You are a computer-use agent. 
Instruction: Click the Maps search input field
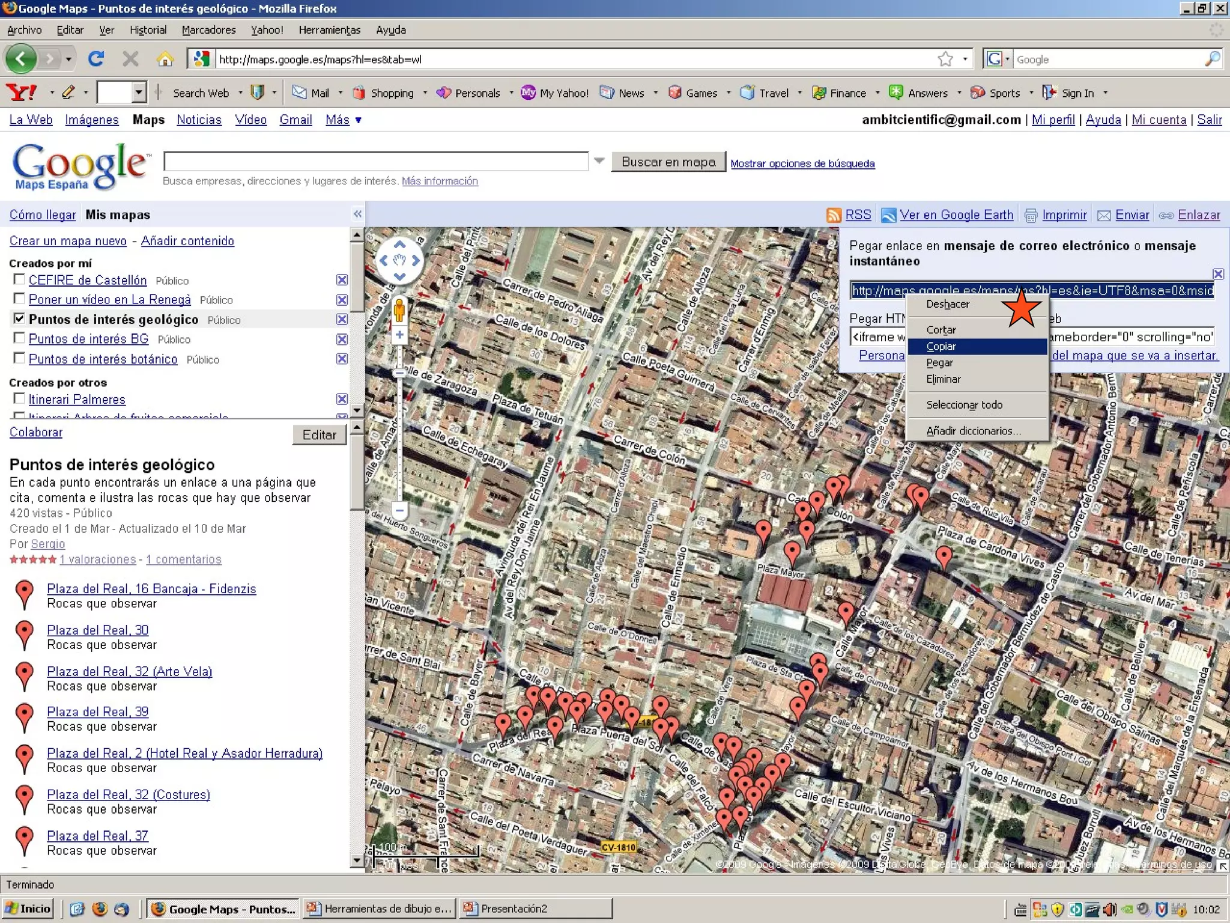coord(376,161)
